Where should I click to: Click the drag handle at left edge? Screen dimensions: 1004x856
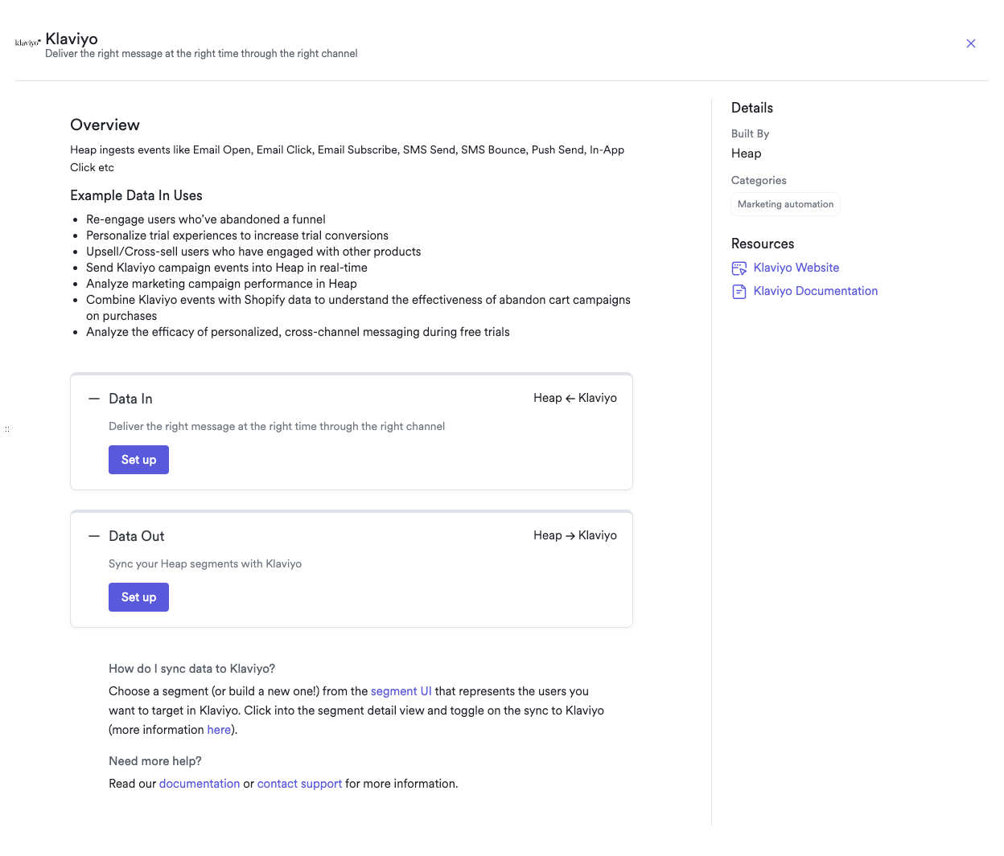pos(7,429)
